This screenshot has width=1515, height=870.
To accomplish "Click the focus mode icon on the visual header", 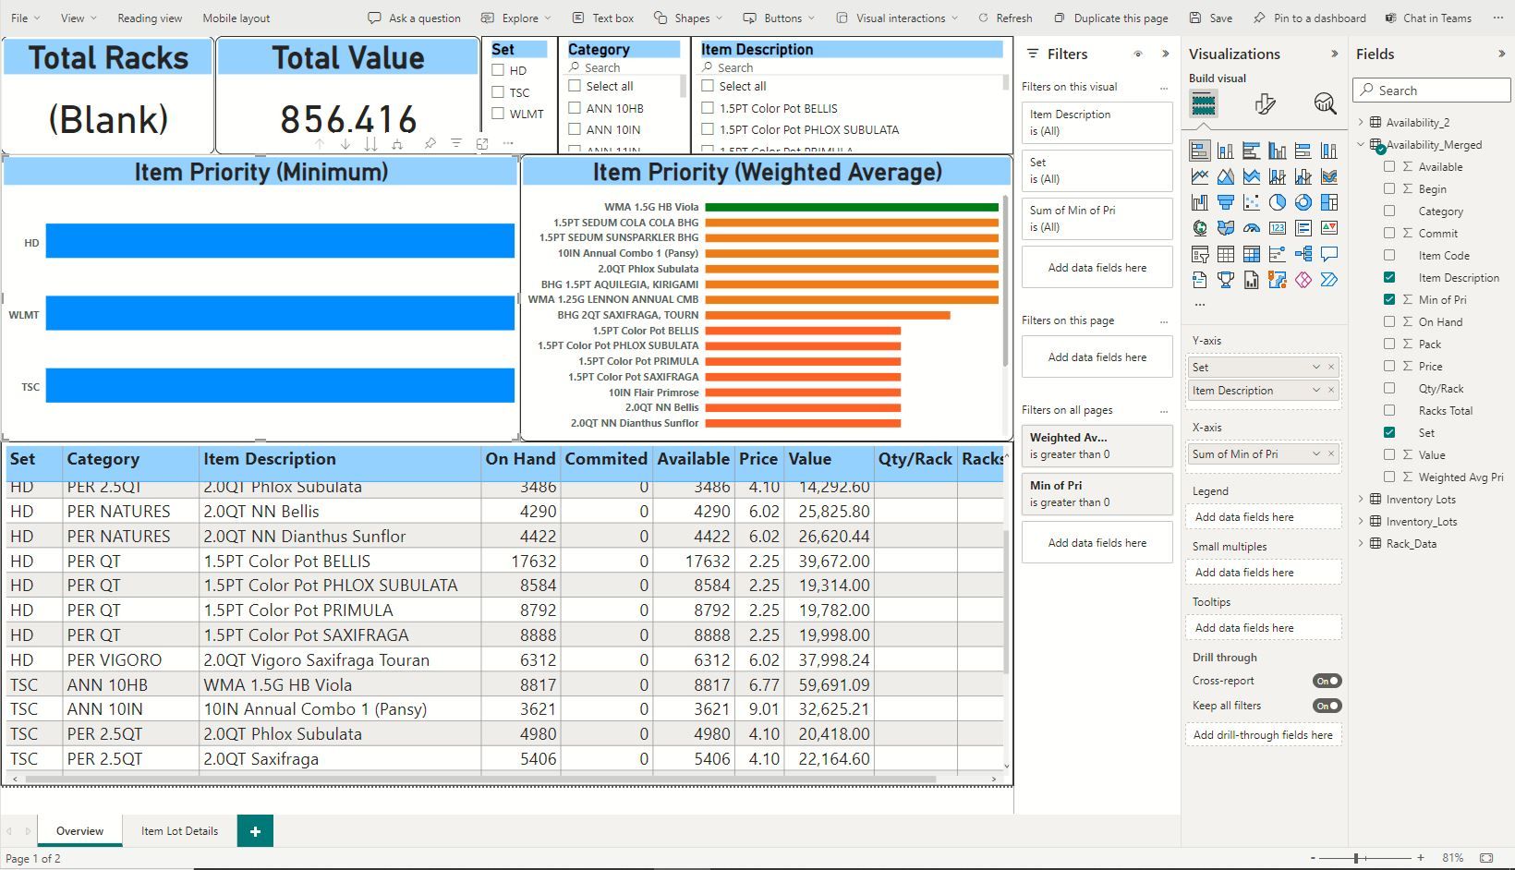I will click(x=482, y=143).
